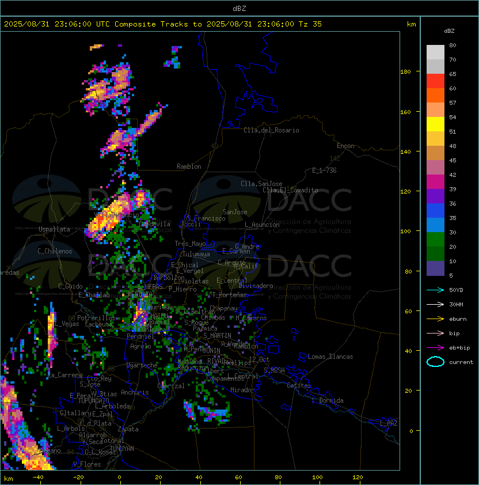
Task: Select the magenta swatch below 42 dBZ
Action: (435, 182)
